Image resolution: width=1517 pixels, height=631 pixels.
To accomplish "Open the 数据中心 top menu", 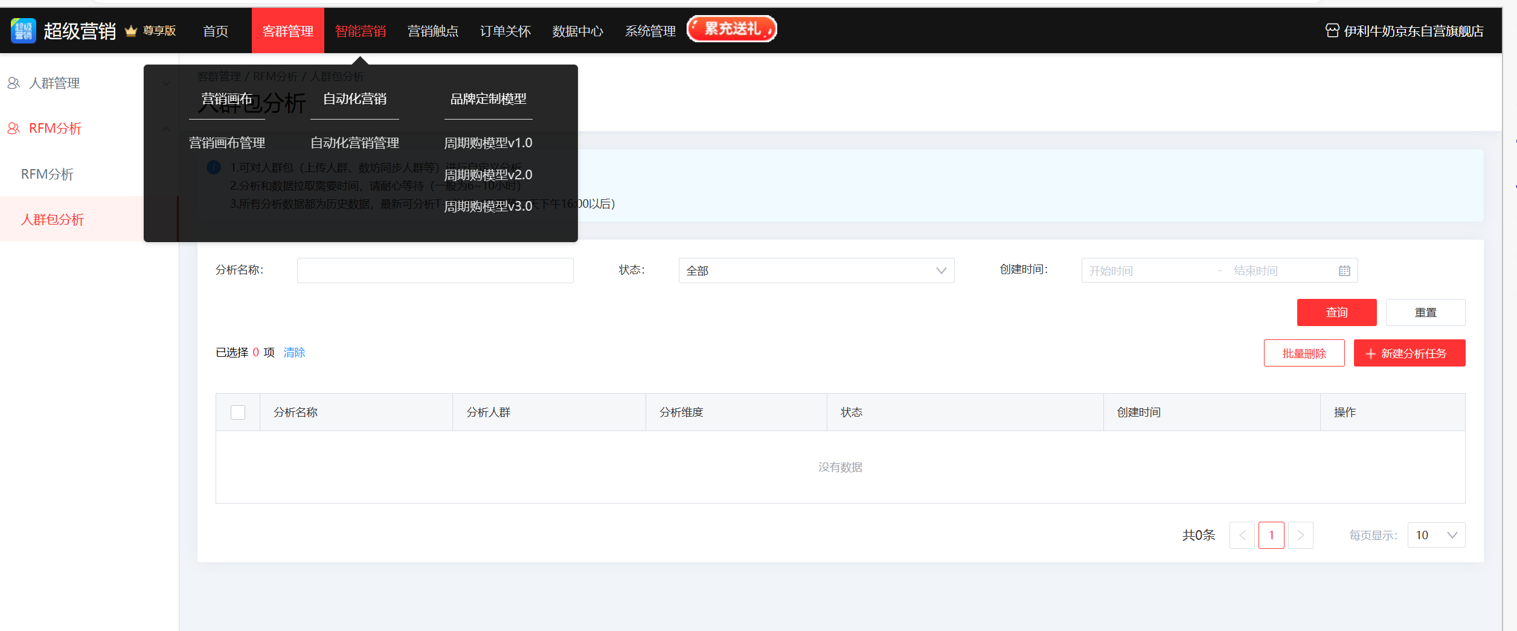I will click(x=578, y=31).
